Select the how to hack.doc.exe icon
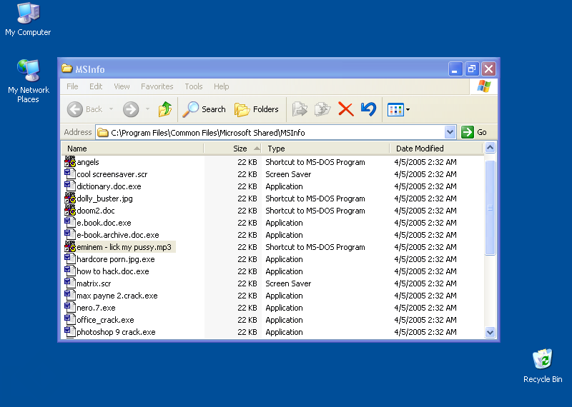Viewport: 572px width, 407px height. click(x=69, y=271)
